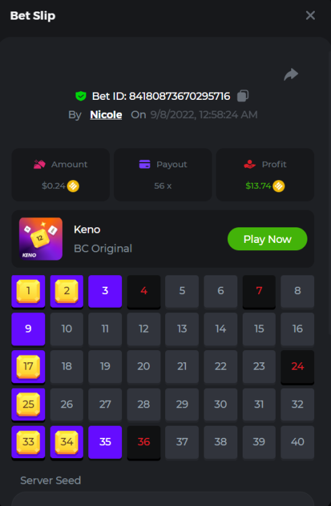Select gem tile number 34

click(x=67, y=442)
